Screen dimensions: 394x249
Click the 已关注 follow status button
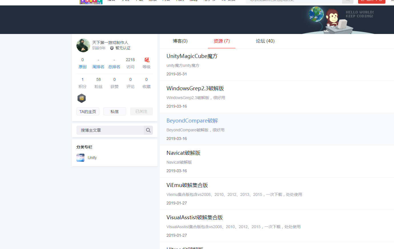click(x=142, y=111)
